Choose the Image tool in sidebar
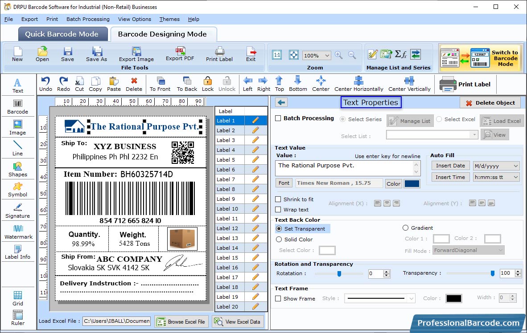 [17, 128]
